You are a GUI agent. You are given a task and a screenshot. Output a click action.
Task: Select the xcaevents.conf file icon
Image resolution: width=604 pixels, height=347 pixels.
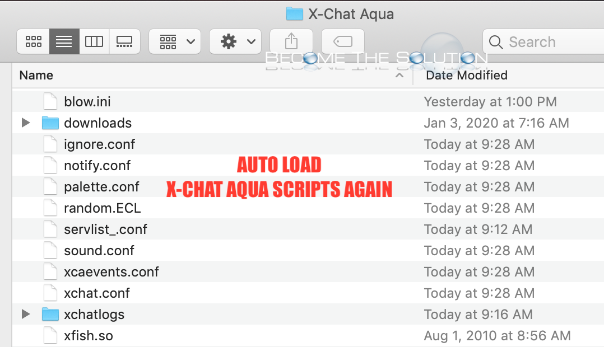[x=50, y=271]
